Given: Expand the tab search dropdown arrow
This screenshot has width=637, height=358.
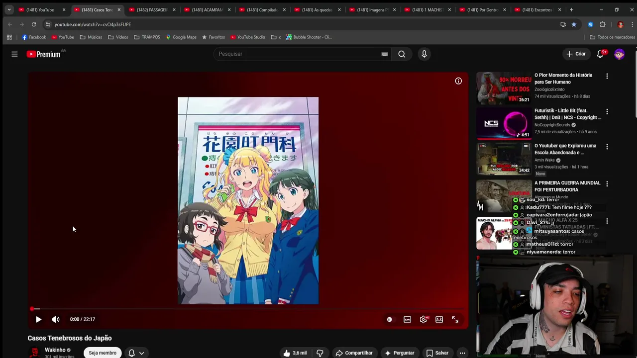Looking at the screenshot, I should tap(9, 9).
